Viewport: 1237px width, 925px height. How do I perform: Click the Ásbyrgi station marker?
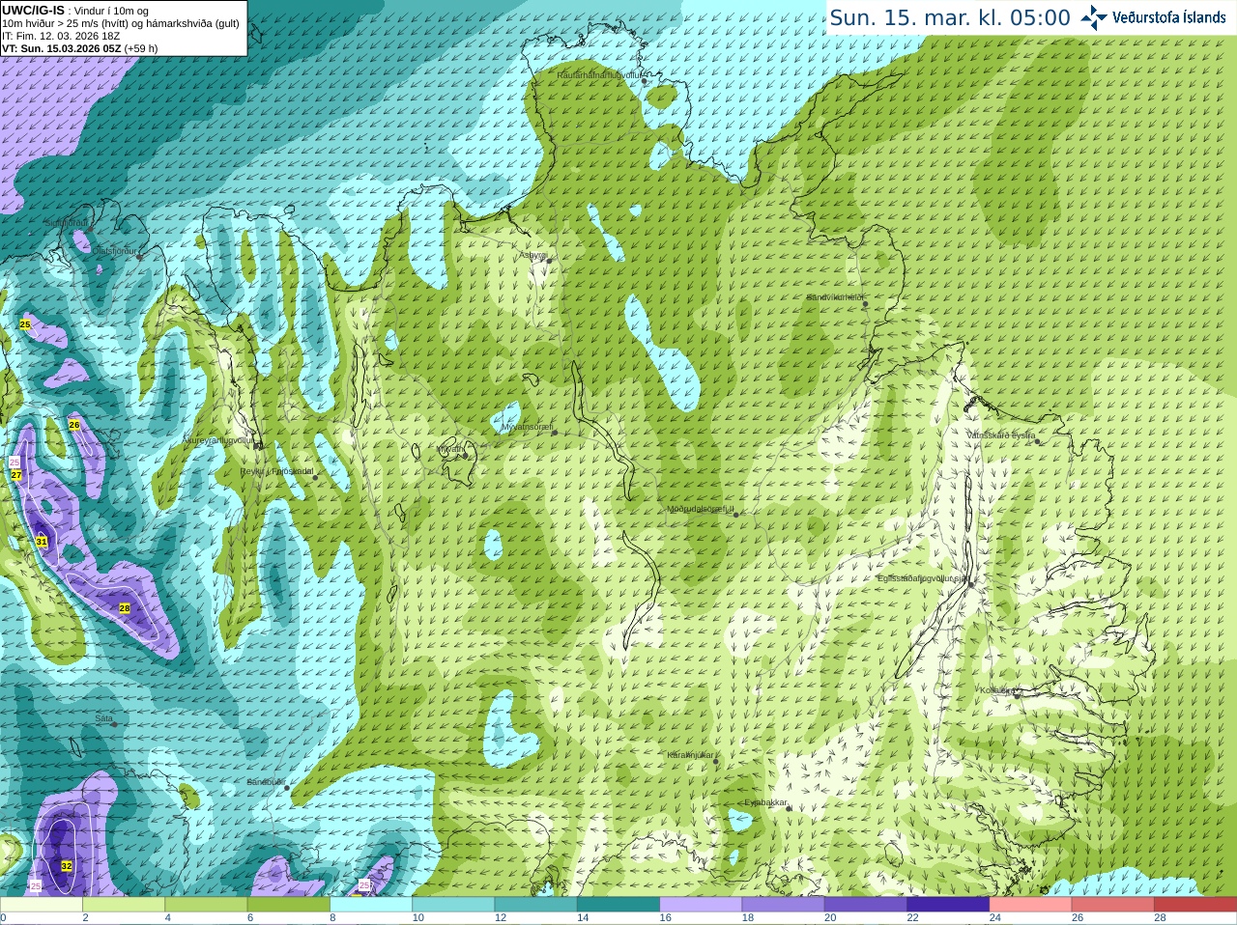tap(549, 261)
